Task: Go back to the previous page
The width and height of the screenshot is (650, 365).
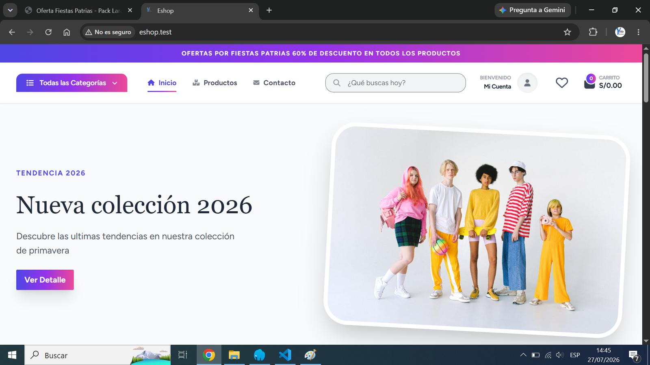Action: click(12, 32)
